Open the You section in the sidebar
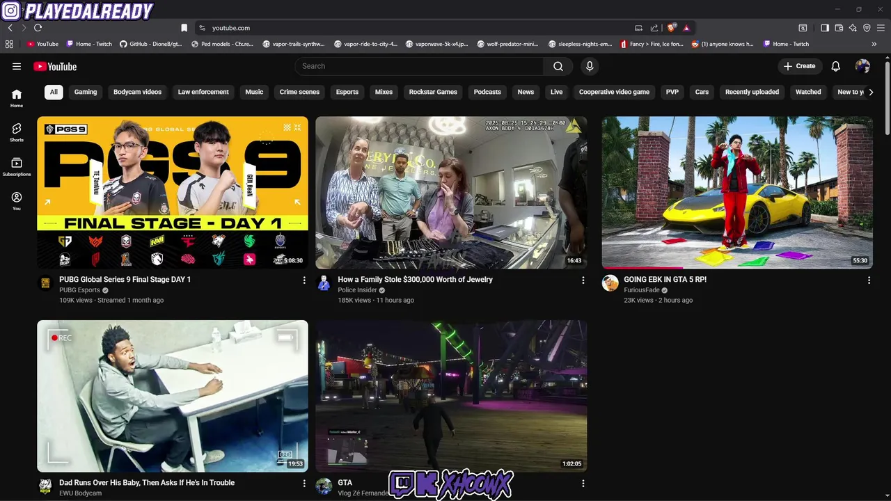Viewport: 891px width, 501px height. pos(17,201)
